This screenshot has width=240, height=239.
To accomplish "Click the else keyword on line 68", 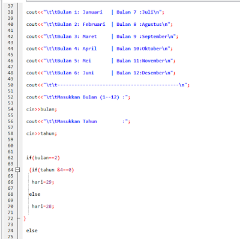I will (35, 194).
